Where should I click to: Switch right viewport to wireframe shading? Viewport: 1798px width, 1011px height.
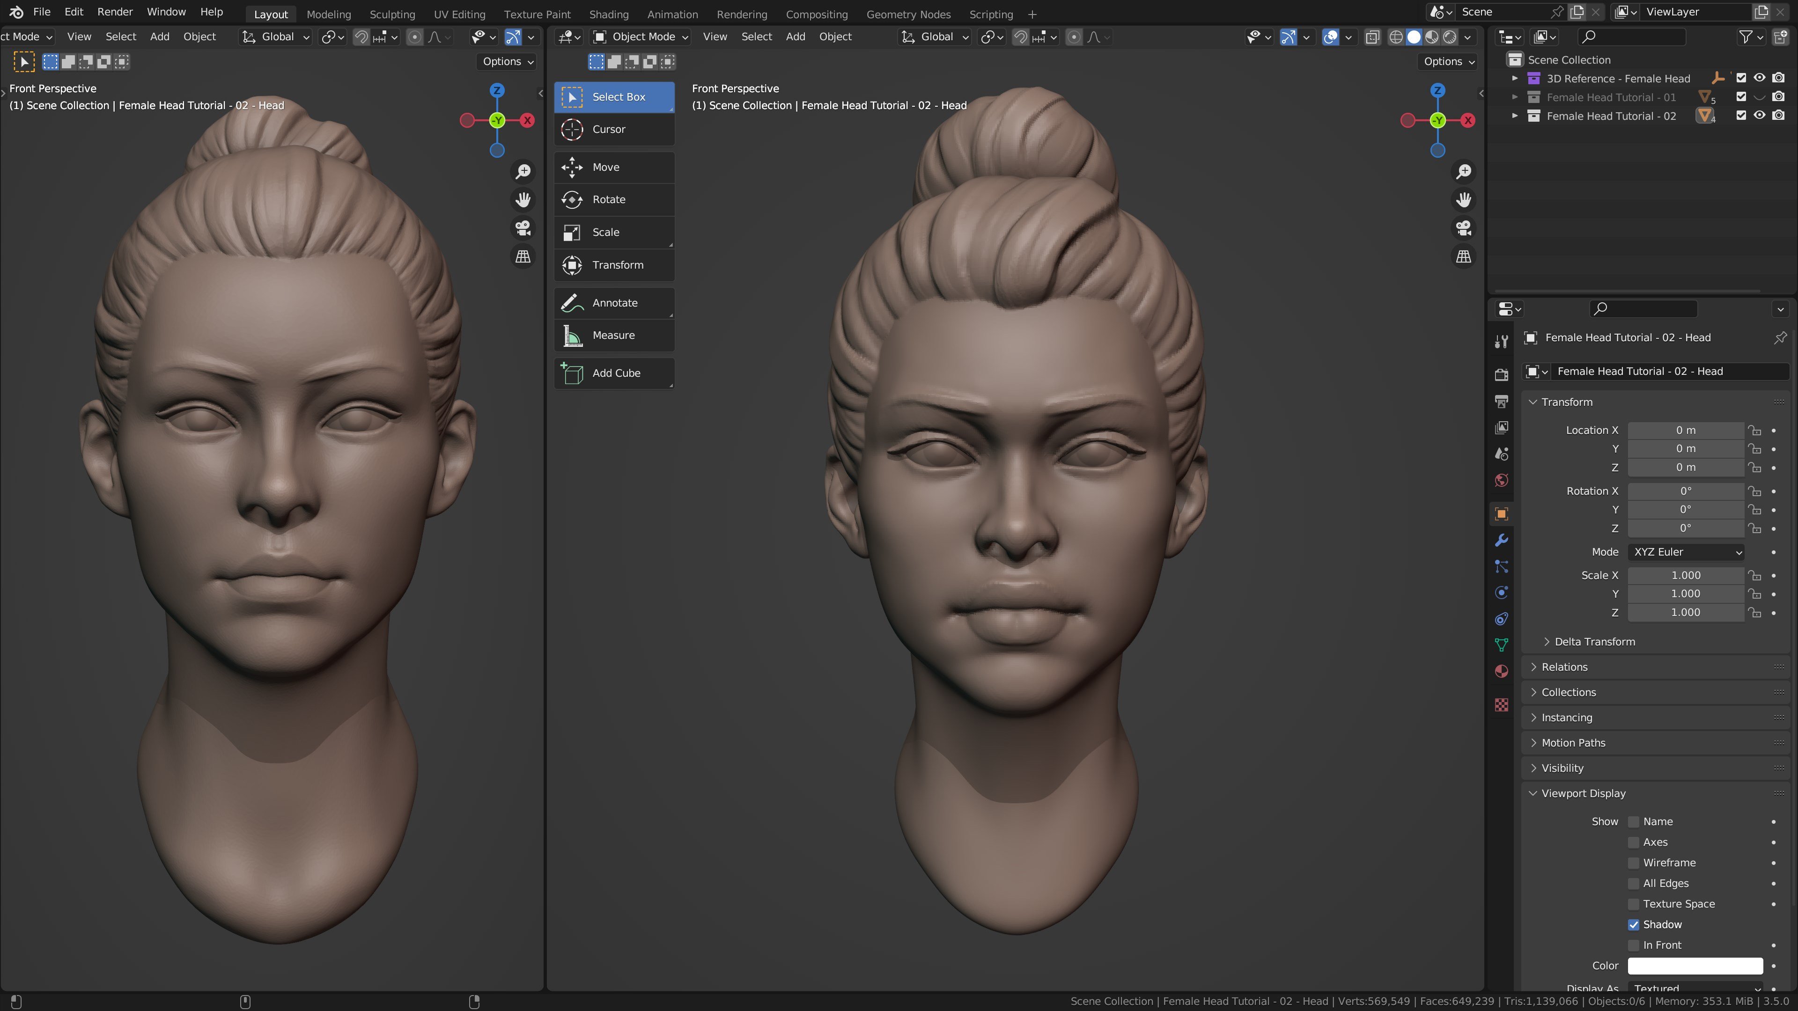pos(1396,37)
